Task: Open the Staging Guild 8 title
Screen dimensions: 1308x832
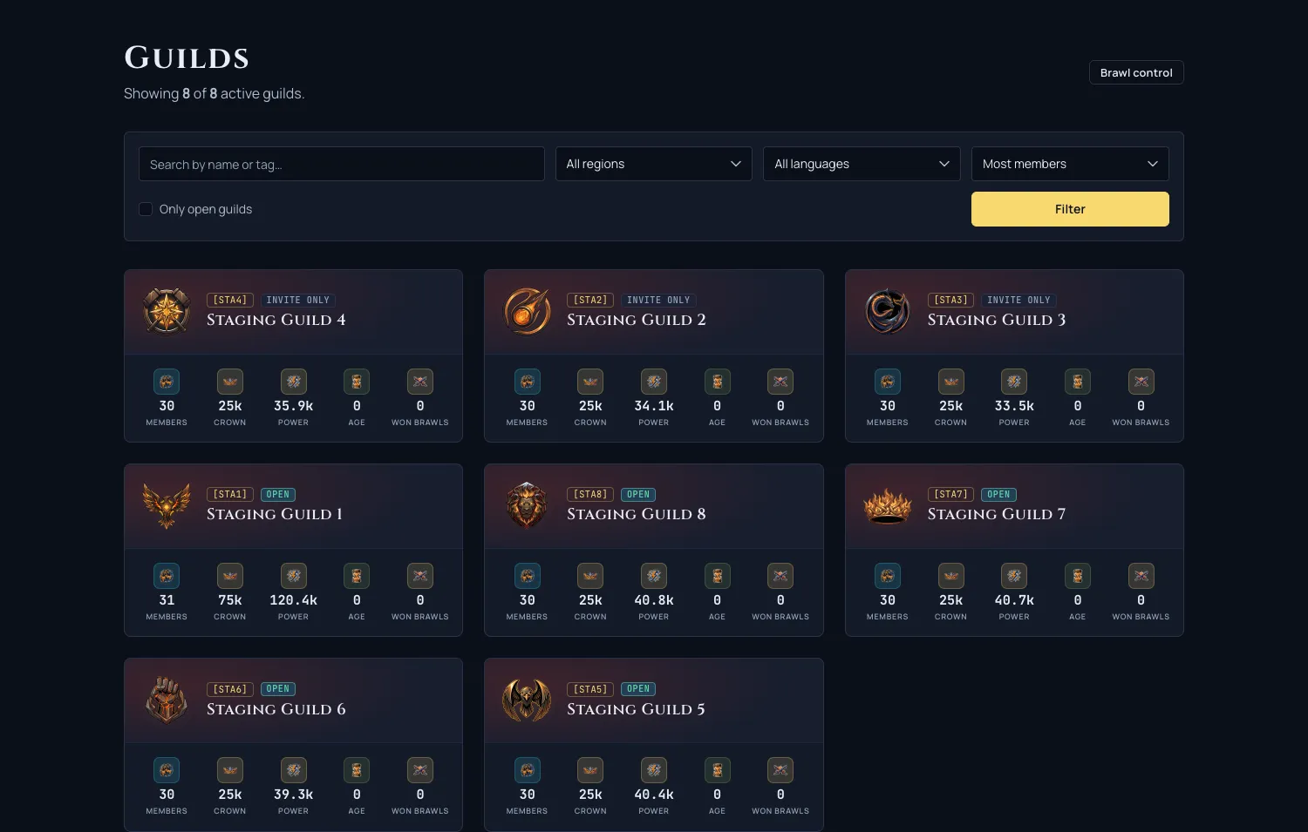Action: tap(637, 514)
